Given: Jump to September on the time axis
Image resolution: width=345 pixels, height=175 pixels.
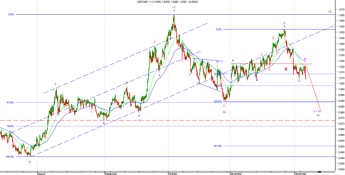Looking at the screenshot, I should coord(111,174).
